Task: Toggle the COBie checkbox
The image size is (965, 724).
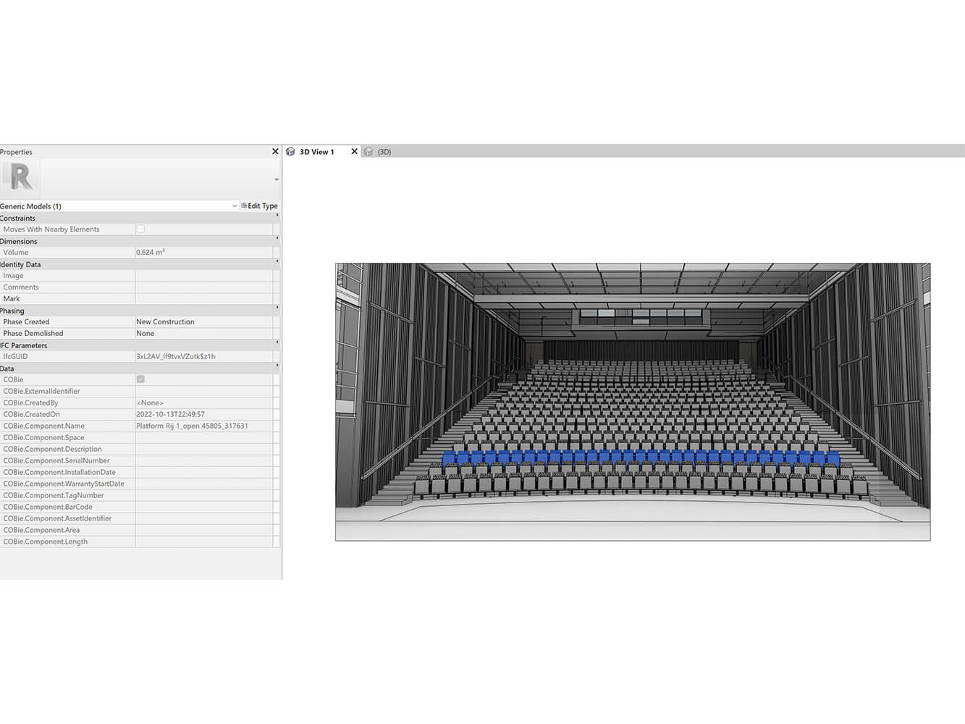Action: click(140, 379)
